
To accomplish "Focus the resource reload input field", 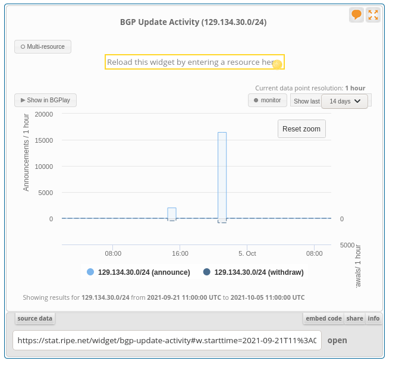I will click(194, 62).
